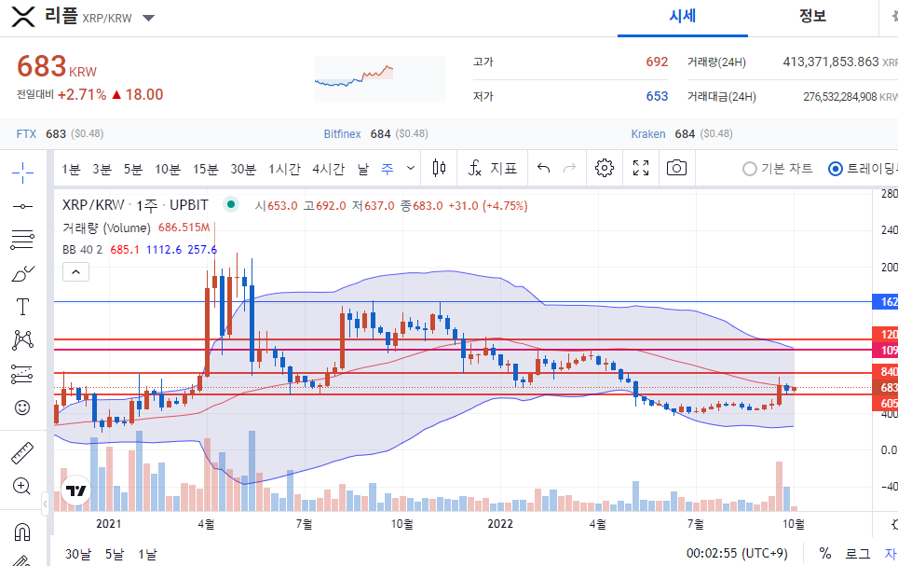Redo the chart action
The height and width of the screenshot is (566, 898).
pyautogui.click(x=569, y=168)
